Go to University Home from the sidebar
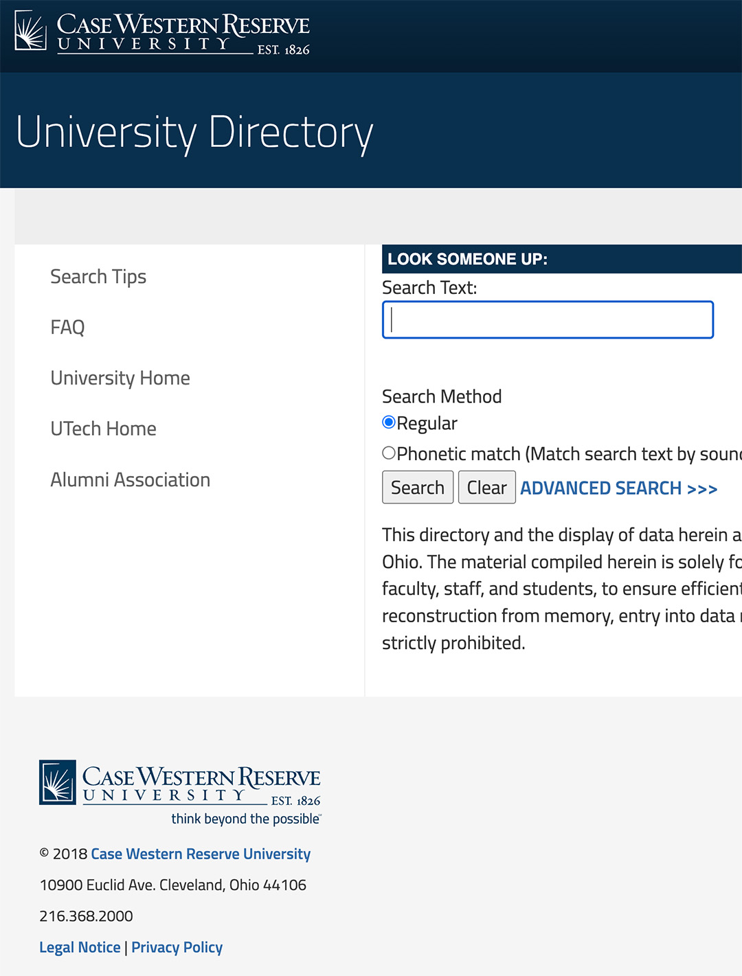Viewport: 742px width, 976px height. [120, 378]
